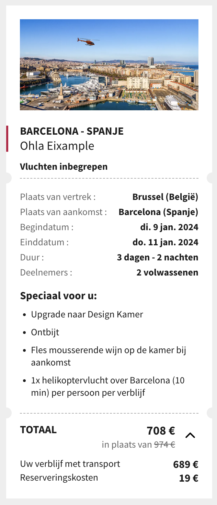The image size is (217, 505).
Task: Click the red helicopter in the photo
Action: [x=86, y=42]
